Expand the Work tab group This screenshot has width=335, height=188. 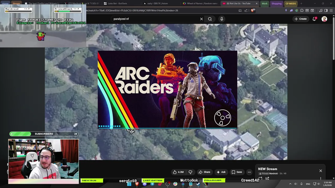(x=265, y=3)
